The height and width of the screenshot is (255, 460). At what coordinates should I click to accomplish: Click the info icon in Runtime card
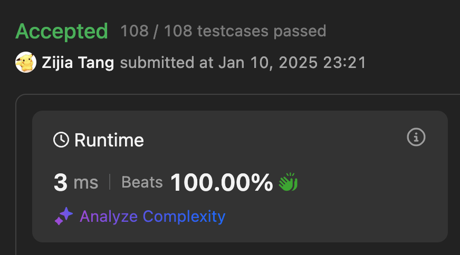[x=416, y=138]
